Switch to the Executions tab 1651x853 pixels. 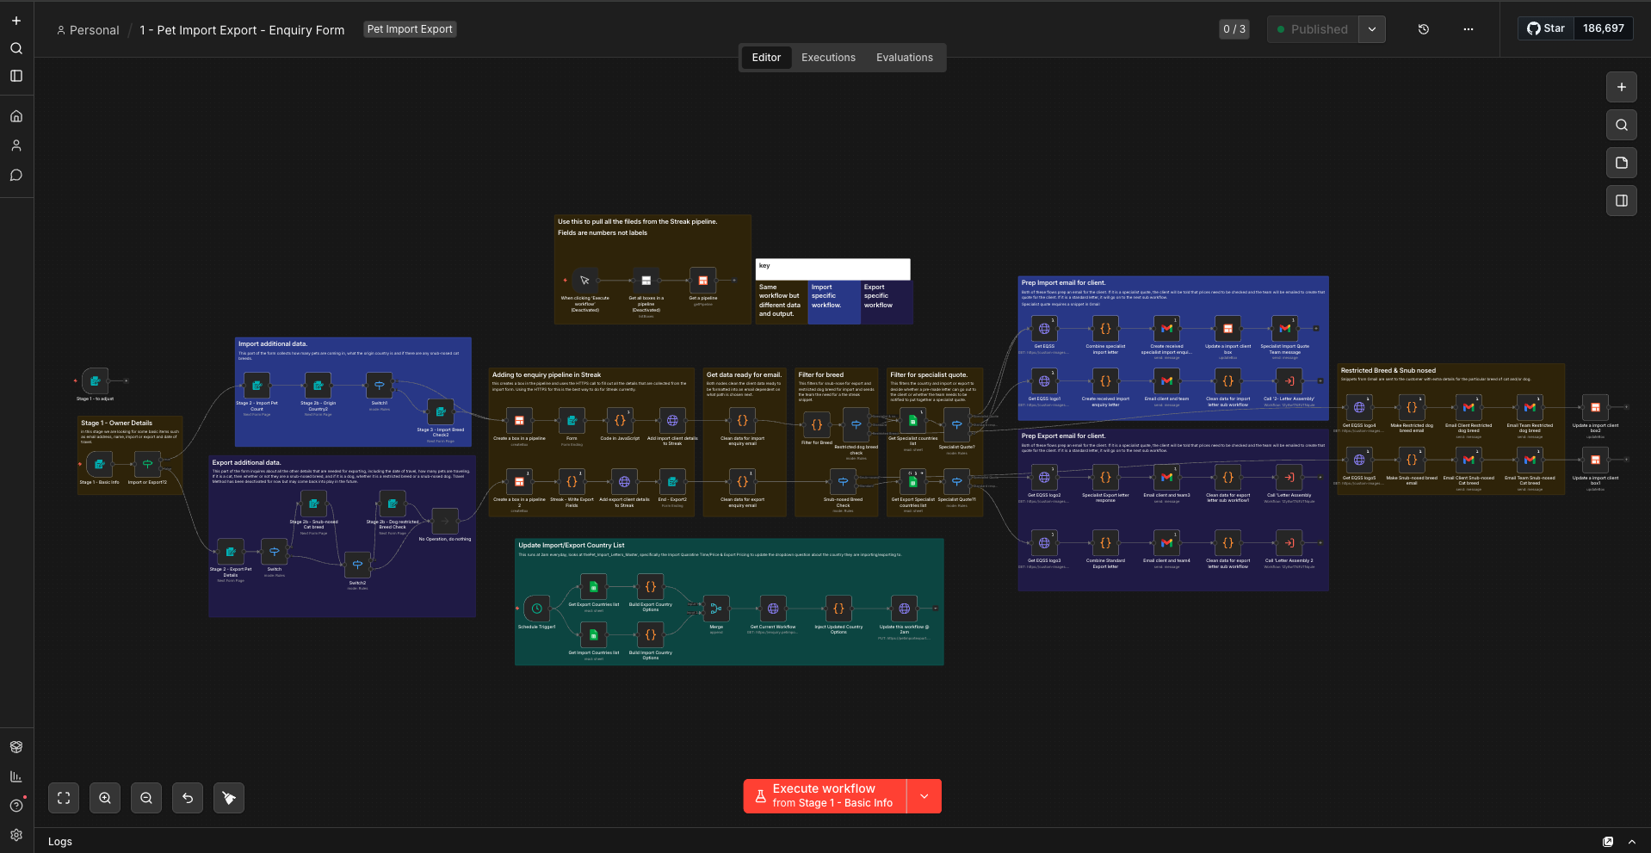[828, 58]
